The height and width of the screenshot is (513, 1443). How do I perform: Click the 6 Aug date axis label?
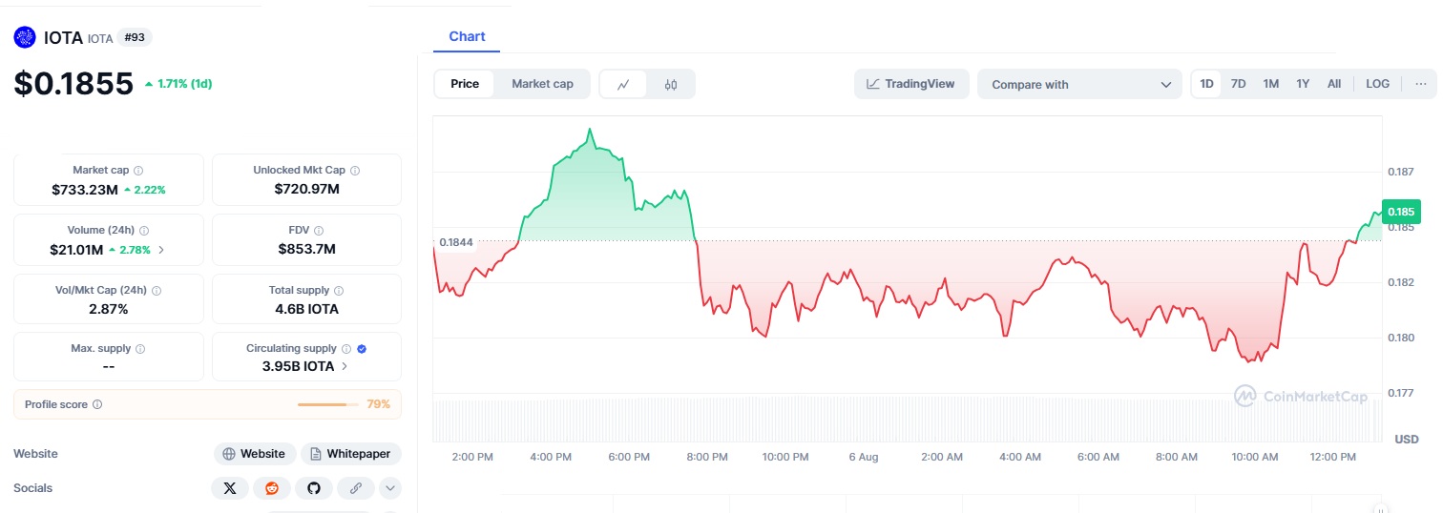(863, 458)
